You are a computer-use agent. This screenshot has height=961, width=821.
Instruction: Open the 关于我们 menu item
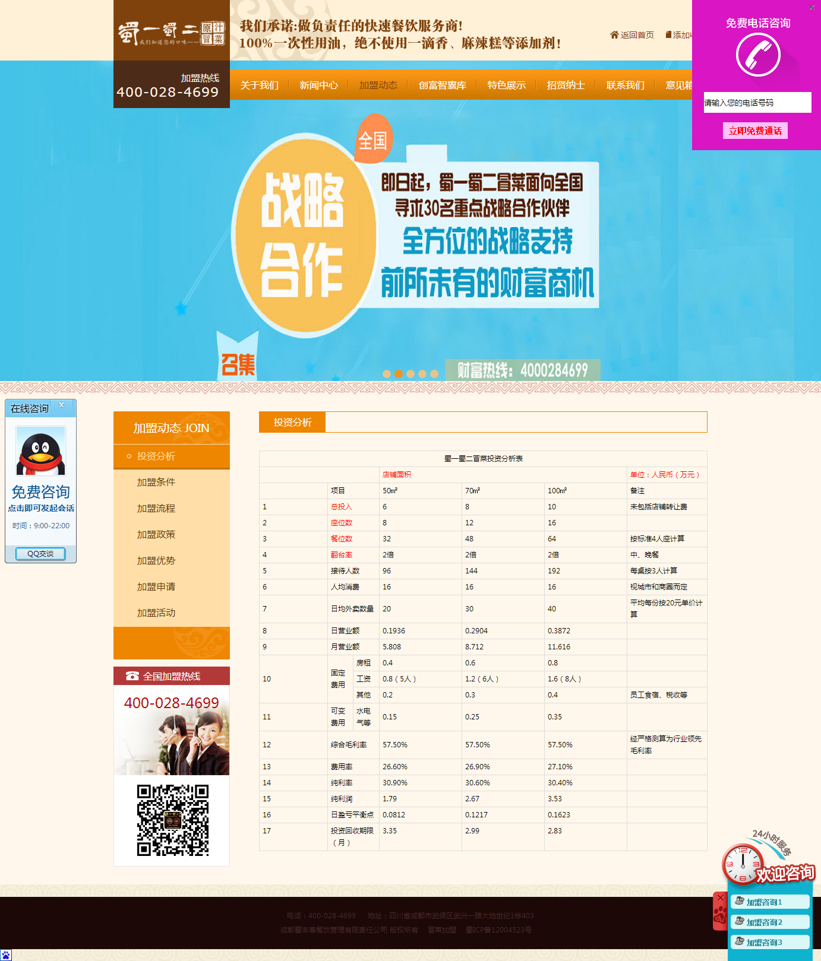(x=259, y=85)
